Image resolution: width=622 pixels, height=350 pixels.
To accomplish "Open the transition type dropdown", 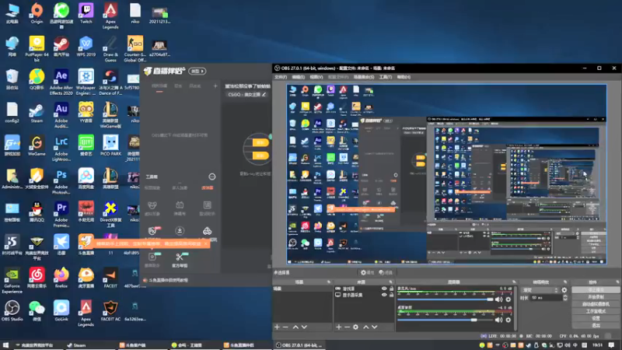I will click(540, 290).
